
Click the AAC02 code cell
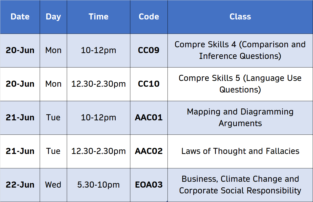coord(149,151)
